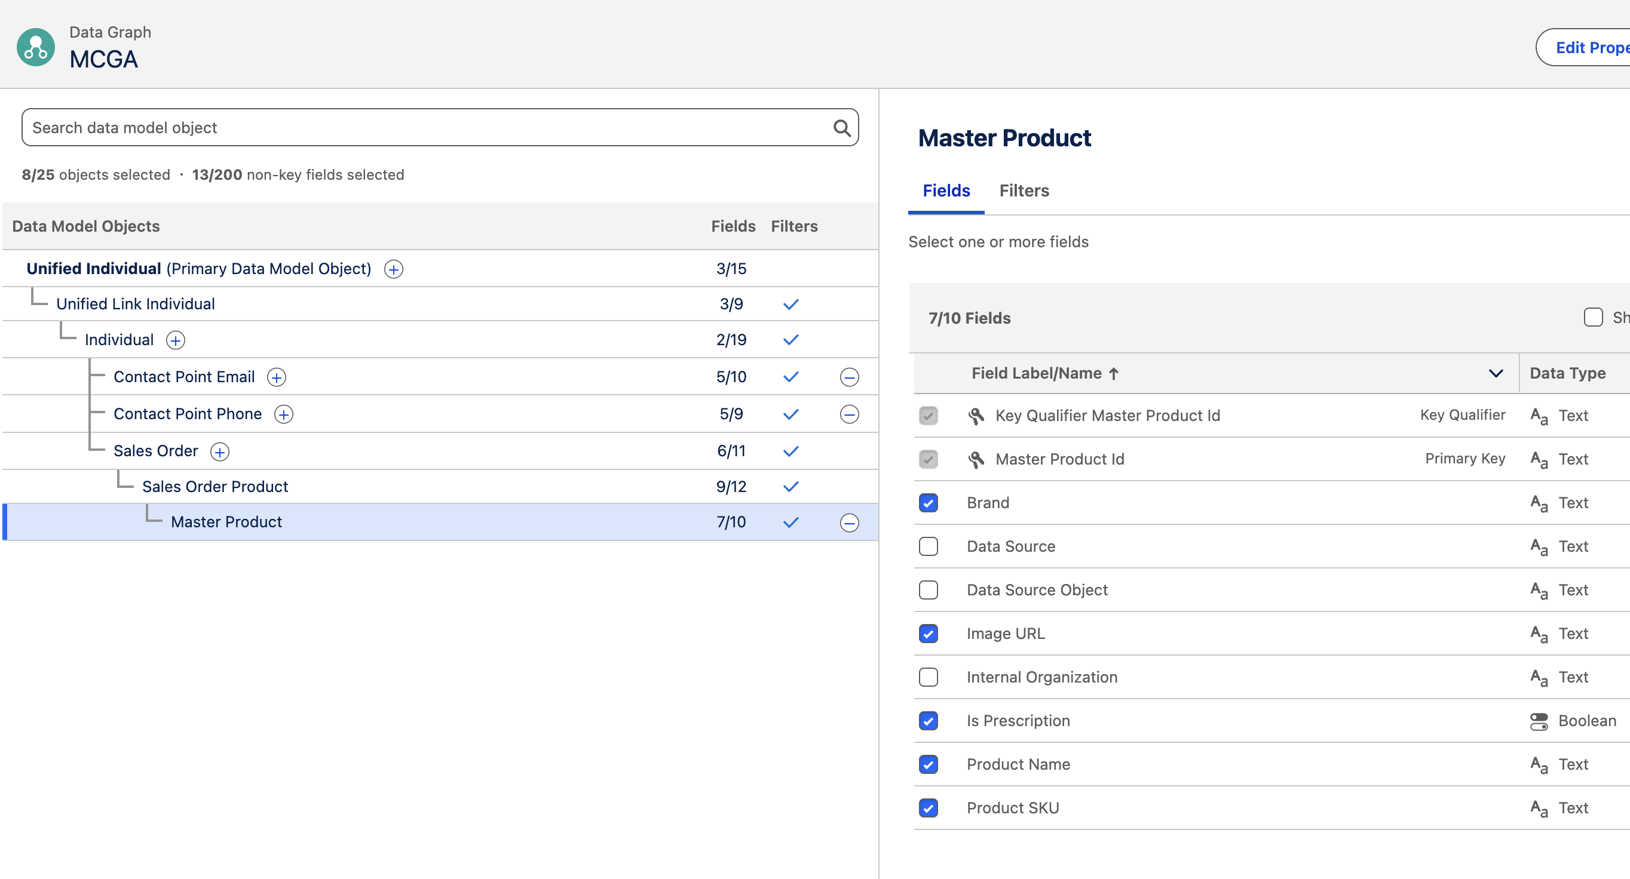Screen dimensions: 1630x879
Task: Click the search magnifier icon
Action: coord(841,128)
